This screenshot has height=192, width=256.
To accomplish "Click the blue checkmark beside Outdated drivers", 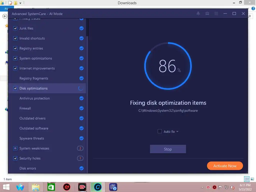I will point(81,118).
